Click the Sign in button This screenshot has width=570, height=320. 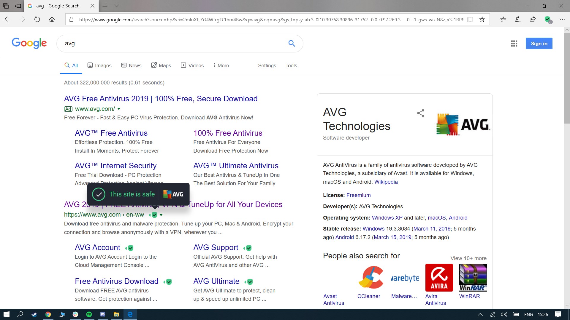coord(539,44)
